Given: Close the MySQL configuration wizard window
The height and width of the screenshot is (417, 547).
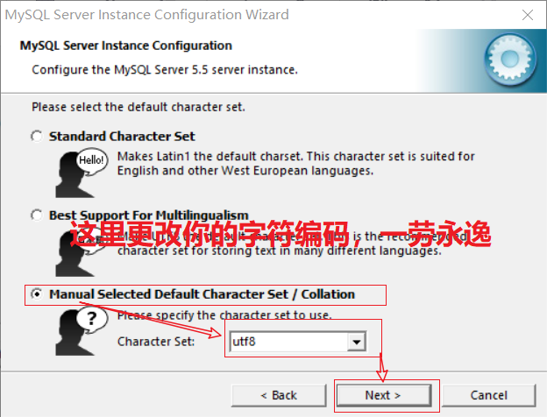Looking at the screenshot, I should coord(528,15).
